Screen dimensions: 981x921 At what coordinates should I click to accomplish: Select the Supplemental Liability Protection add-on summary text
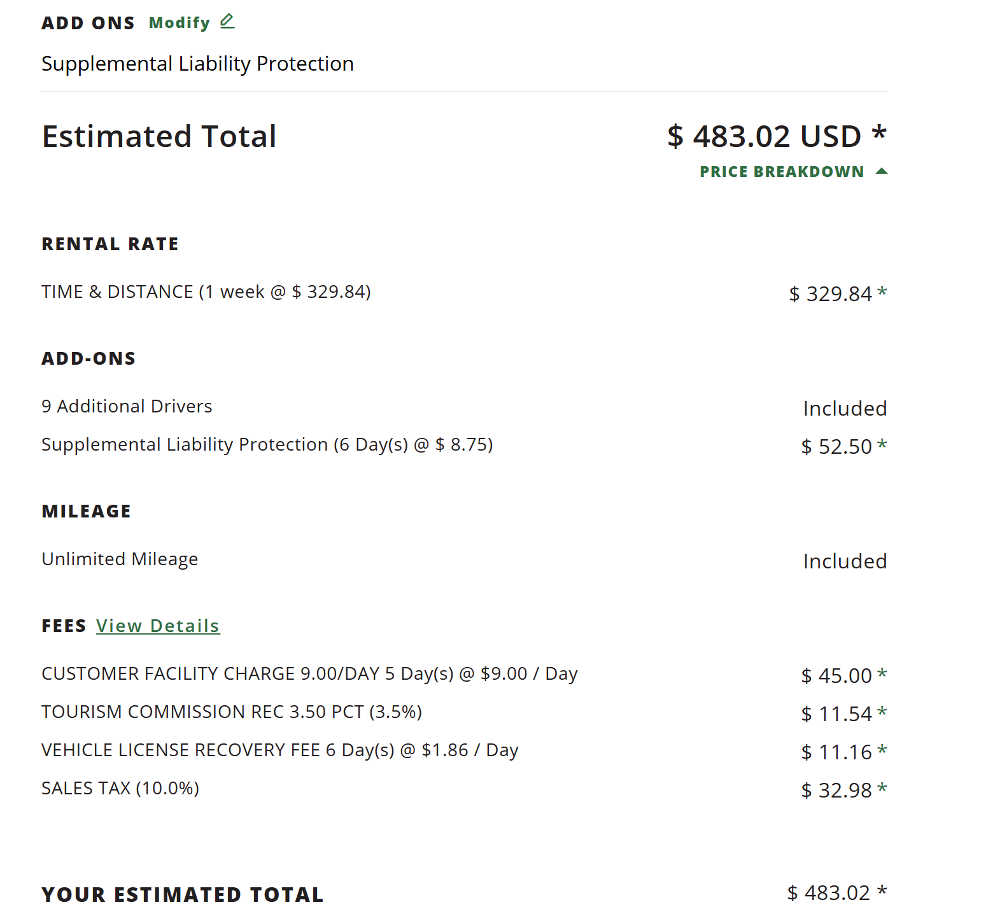(x=197, y=64)
